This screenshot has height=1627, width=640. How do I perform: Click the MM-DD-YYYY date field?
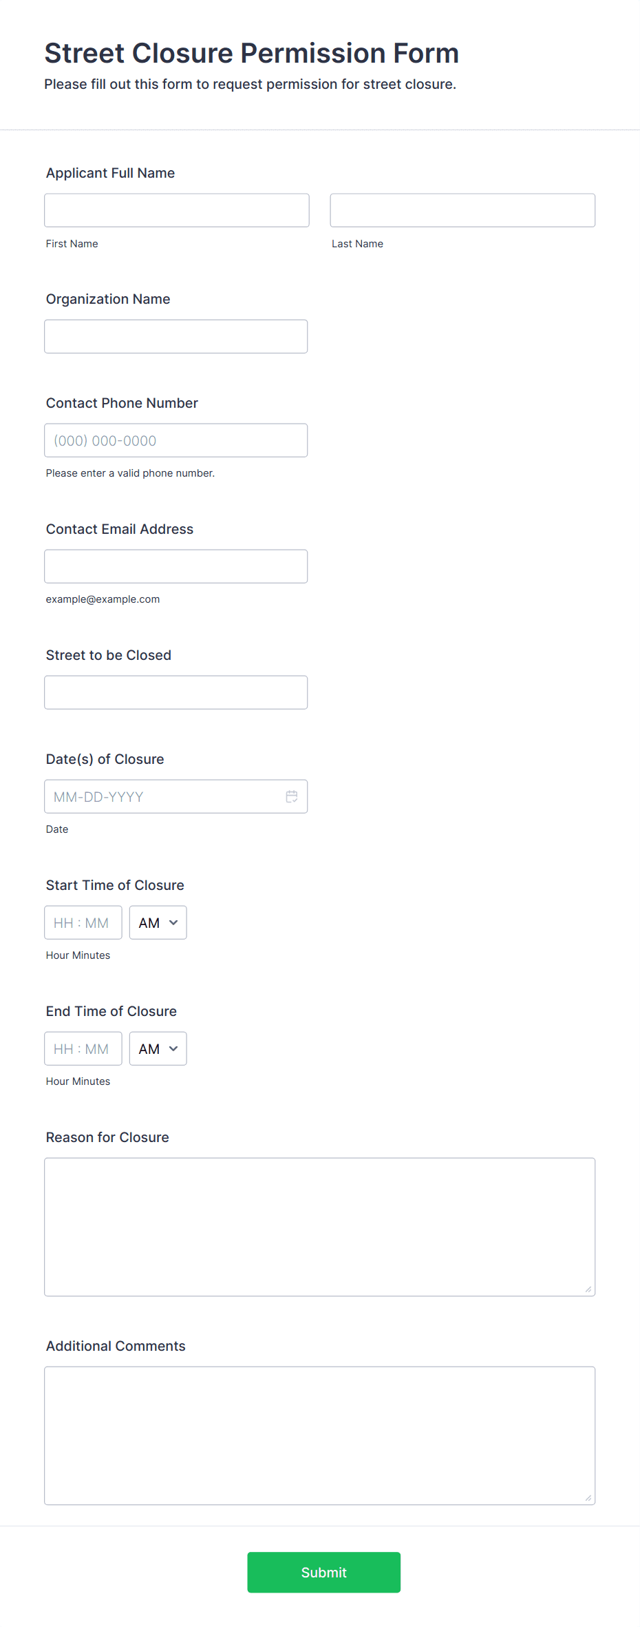pos(176,796)
